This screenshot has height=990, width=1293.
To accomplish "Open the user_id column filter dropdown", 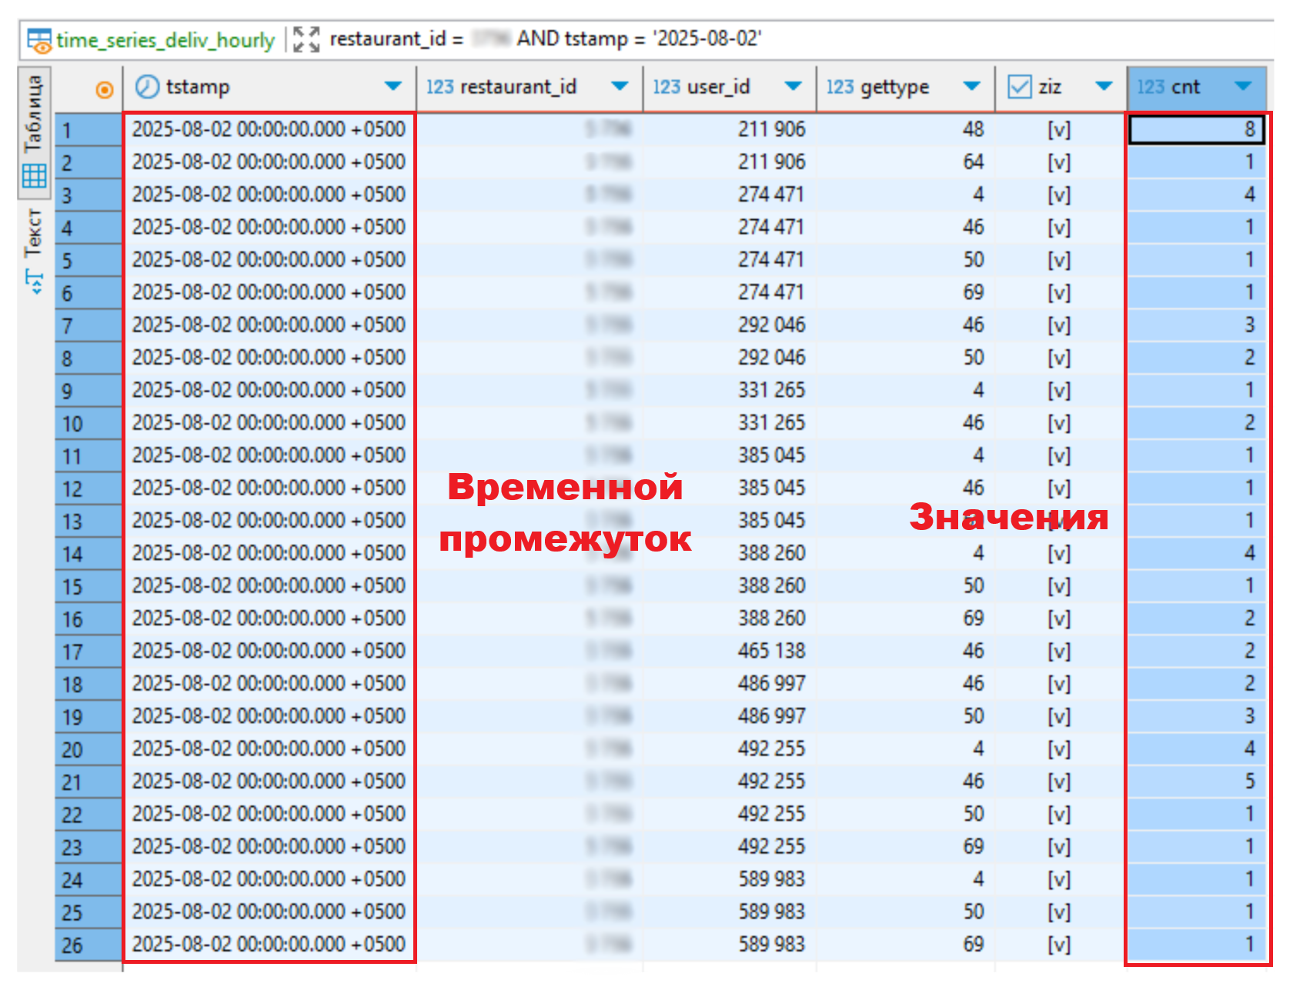I will [793, 86].
